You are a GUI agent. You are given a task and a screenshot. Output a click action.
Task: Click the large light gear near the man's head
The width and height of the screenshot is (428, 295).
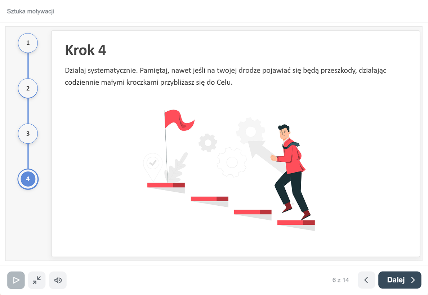click(251, 131)
